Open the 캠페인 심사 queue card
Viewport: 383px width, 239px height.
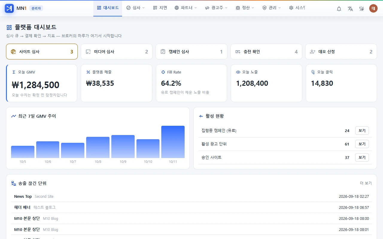(x=191, y=52)
